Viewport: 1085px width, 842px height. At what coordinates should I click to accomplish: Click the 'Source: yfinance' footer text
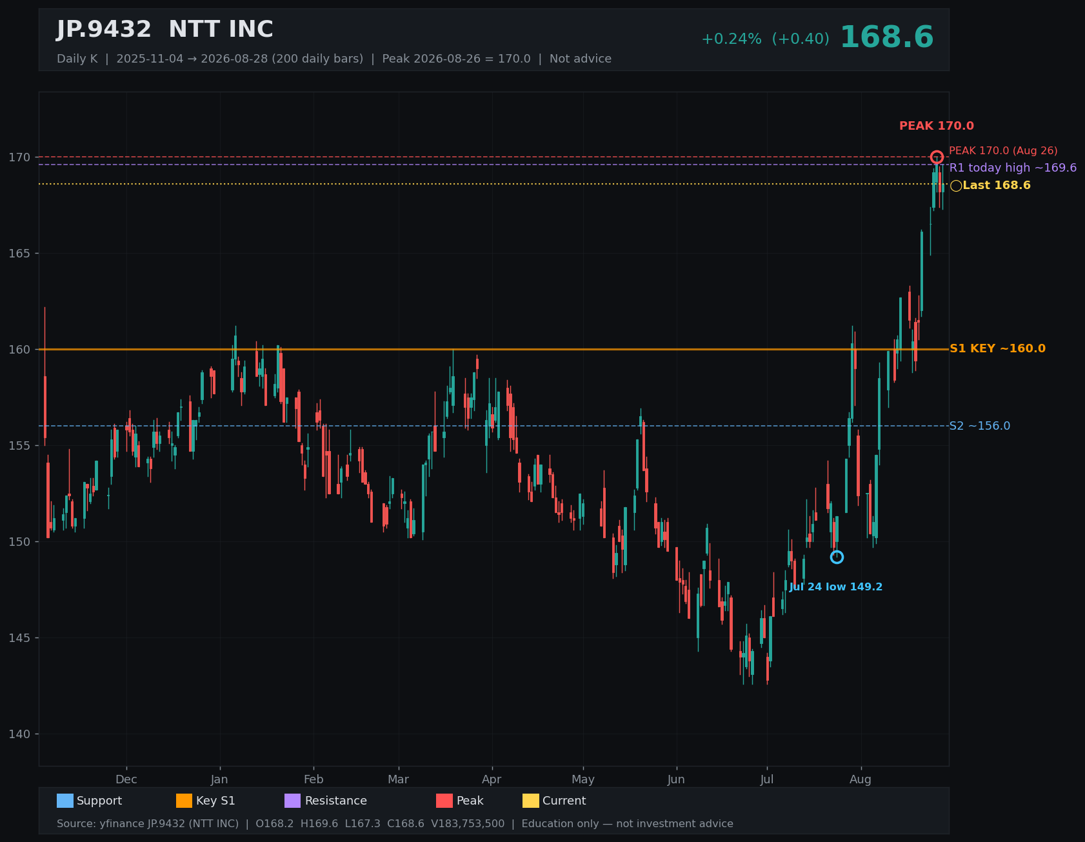pos(395,824)
